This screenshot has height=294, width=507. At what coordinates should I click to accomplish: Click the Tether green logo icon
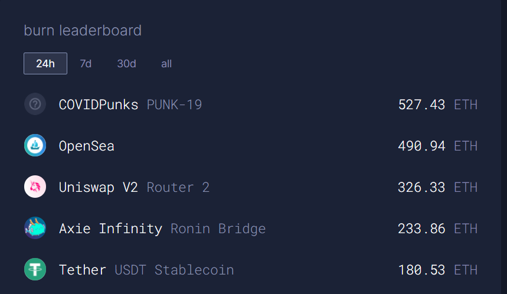pyautogui.click(x=35, y=270)
